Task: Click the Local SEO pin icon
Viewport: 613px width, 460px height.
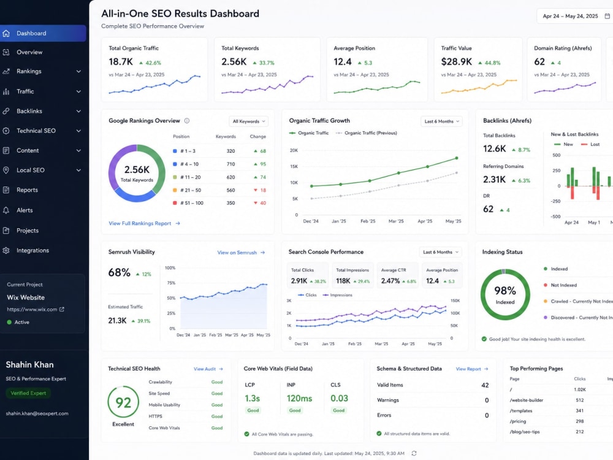Action: [x=6, y=170]
